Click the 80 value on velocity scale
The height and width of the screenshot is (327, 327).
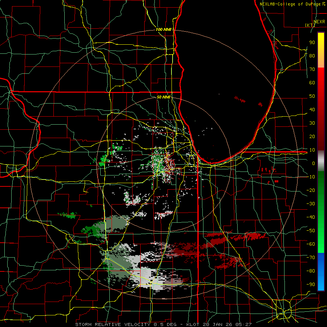[312, 56]
